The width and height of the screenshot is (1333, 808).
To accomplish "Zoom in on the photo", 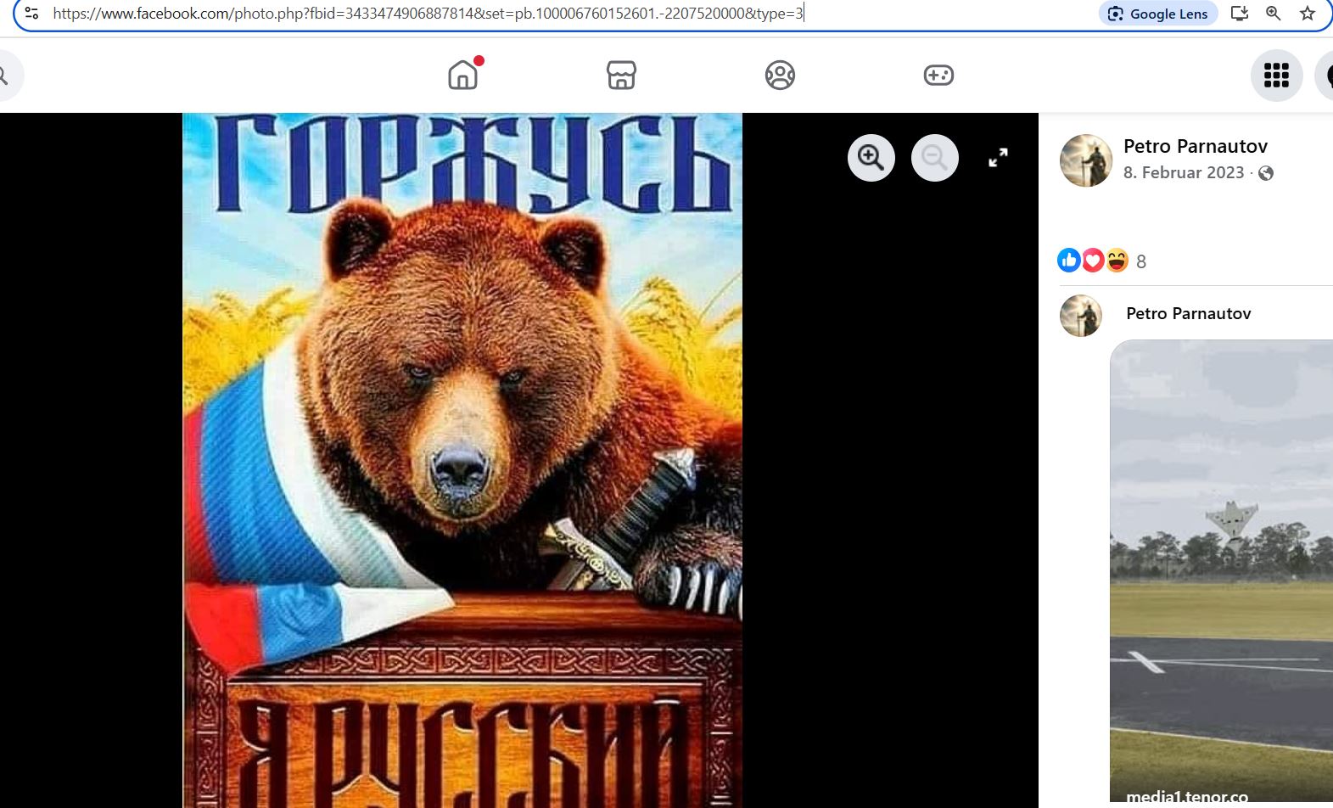I will point(871,158).
